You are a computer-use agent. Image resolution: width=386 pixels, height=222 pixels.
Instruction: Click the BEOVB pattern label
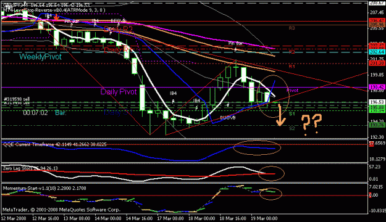click(118, 20)
